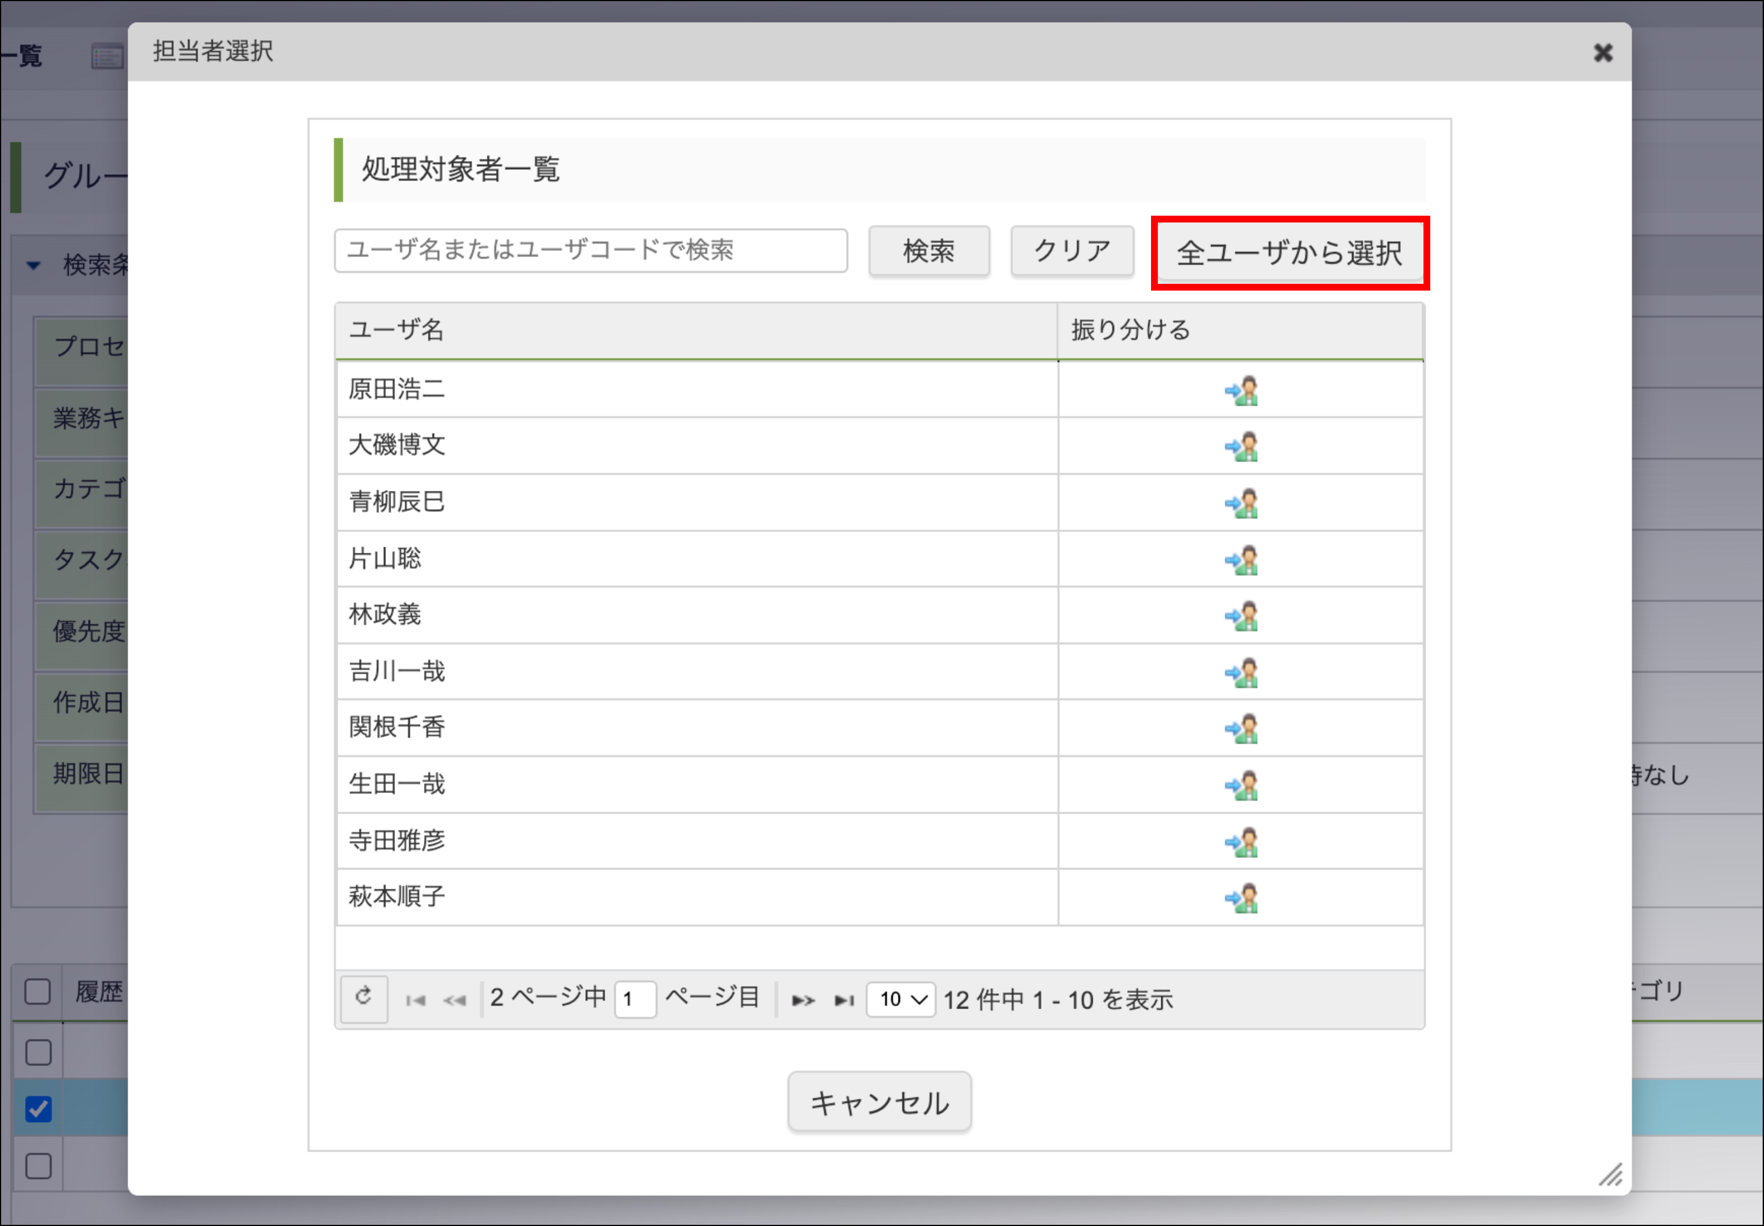Assign to 萩本順子 via person icon

click(x=1241, y=898)
